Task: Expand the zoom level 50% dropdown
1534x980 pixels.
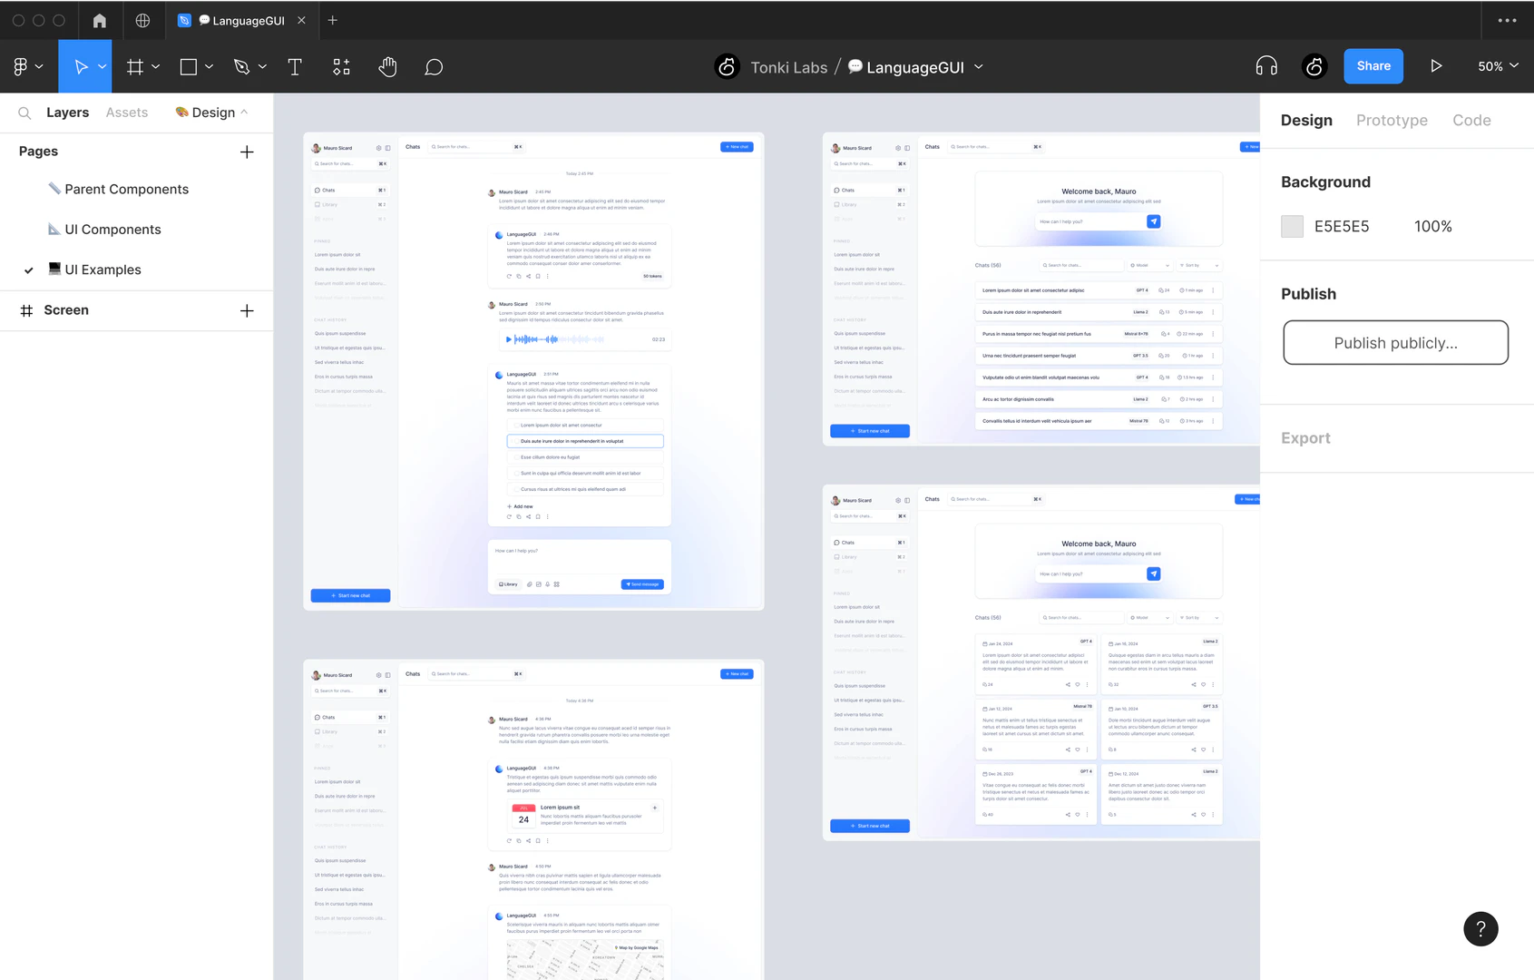Action: tap(1498, 65)
